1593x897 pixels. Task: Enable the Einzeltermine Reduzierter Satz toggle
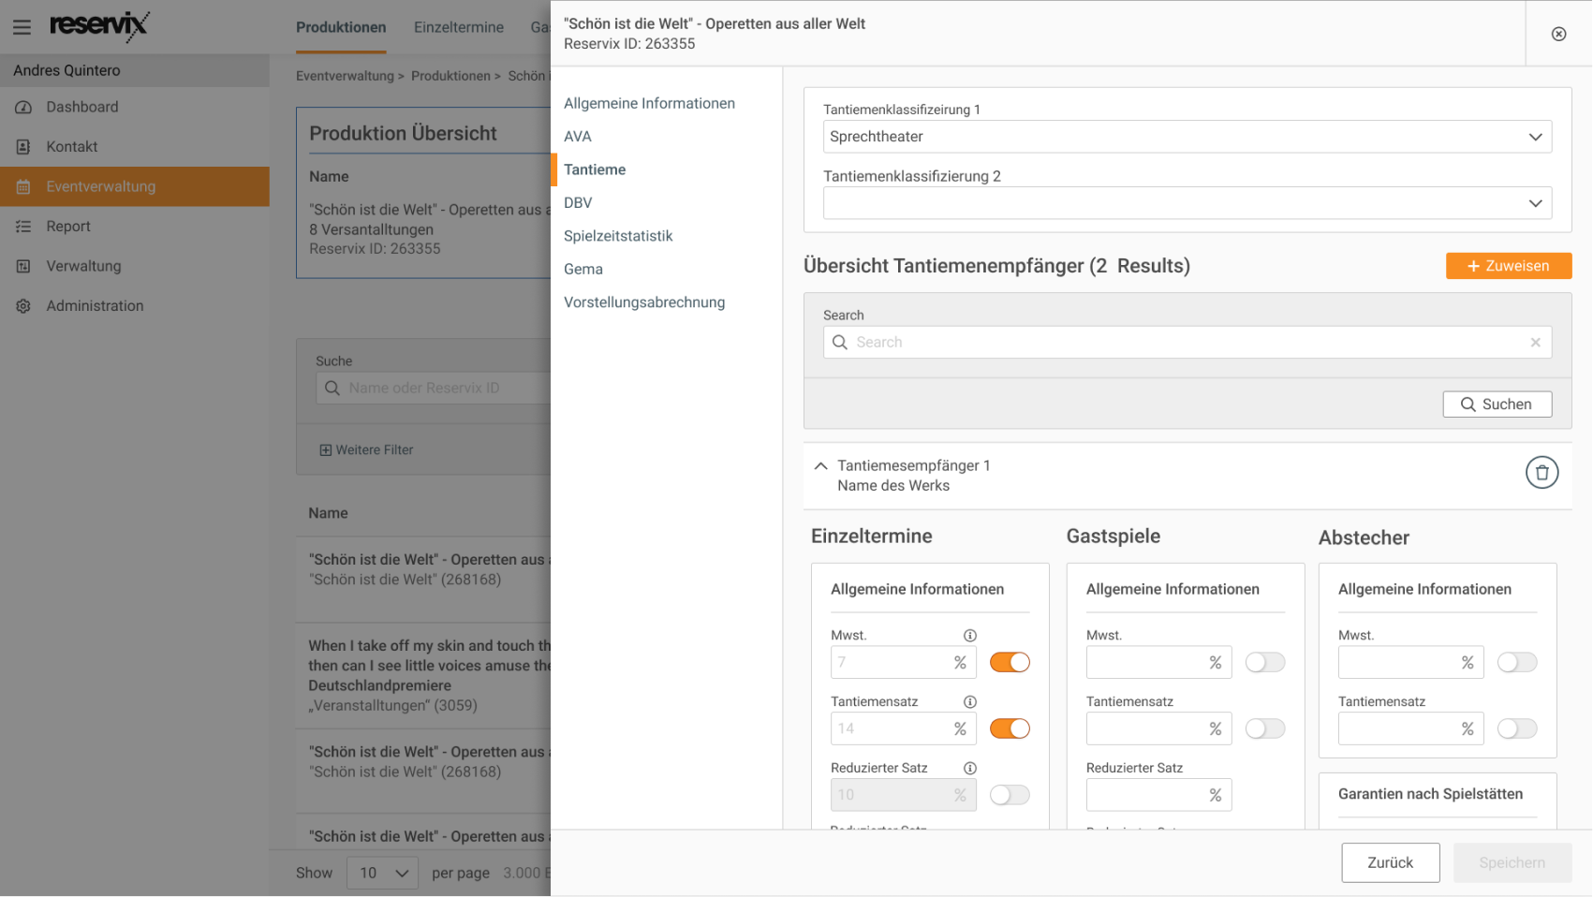(x=1010, y=796)
